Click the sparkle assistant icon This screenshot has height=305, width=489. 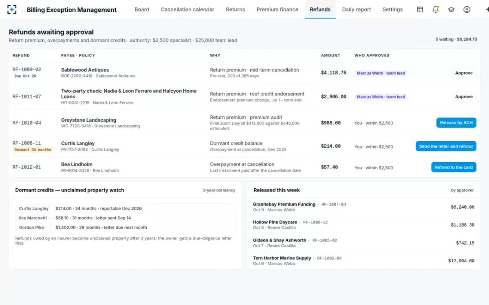click(487, 9)
